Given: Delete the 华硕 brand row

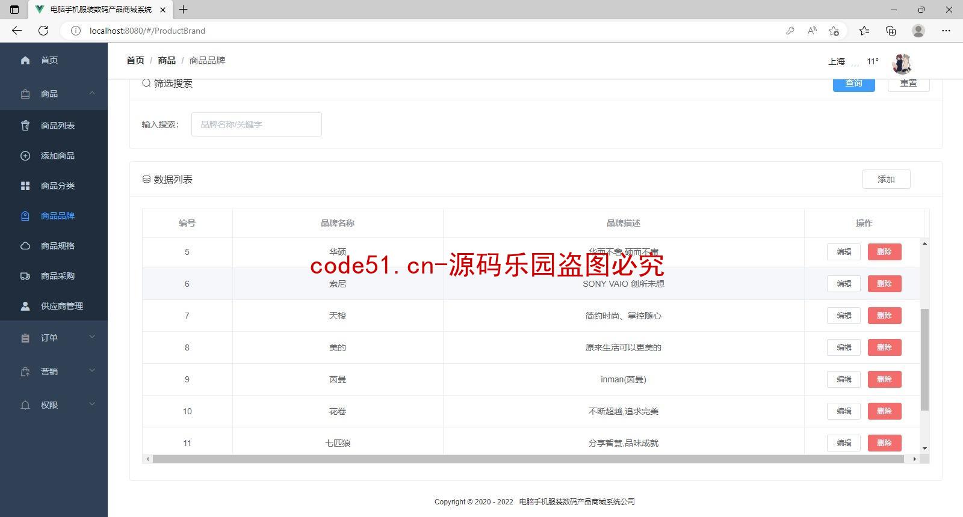Looking at the screenshot, I should pyautogui.click(x=884, y=252).
